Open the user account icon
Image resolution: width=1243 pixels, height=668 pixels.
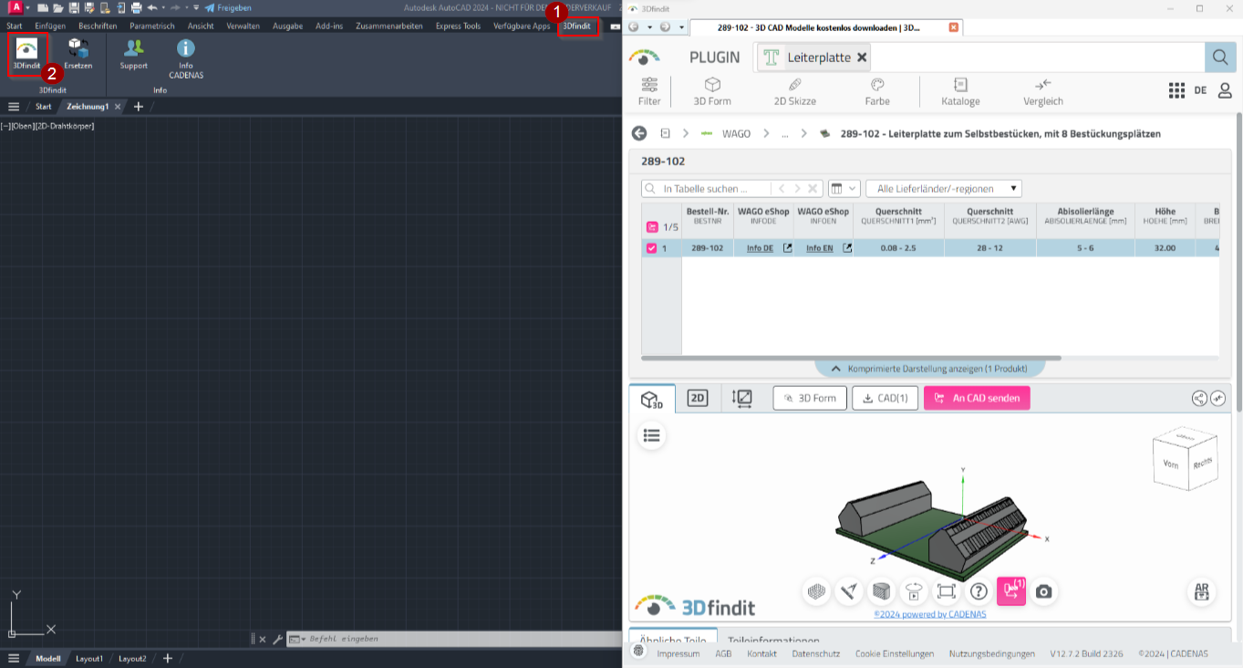pyautogui.click(x=1225, y=90)
